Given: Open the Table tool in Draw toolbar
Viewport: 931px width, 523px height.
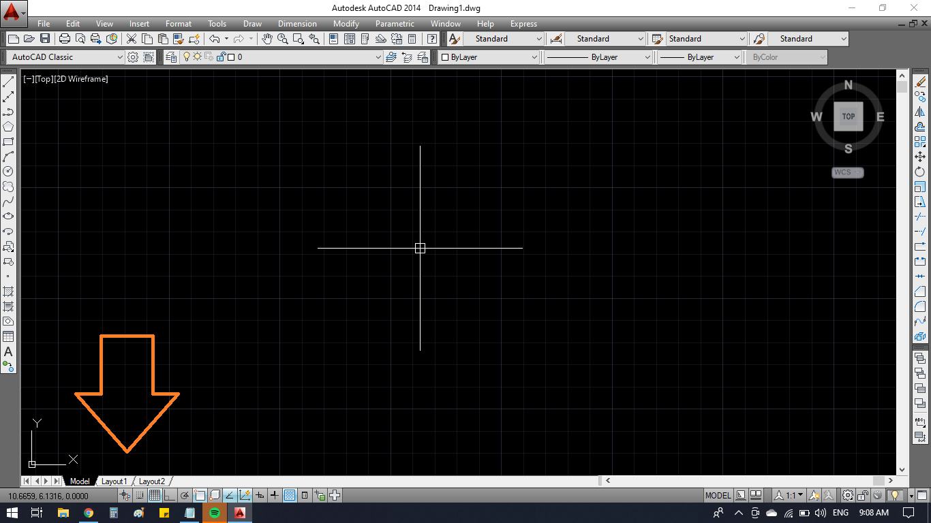Looking at the screenshot, I should 8,336.
